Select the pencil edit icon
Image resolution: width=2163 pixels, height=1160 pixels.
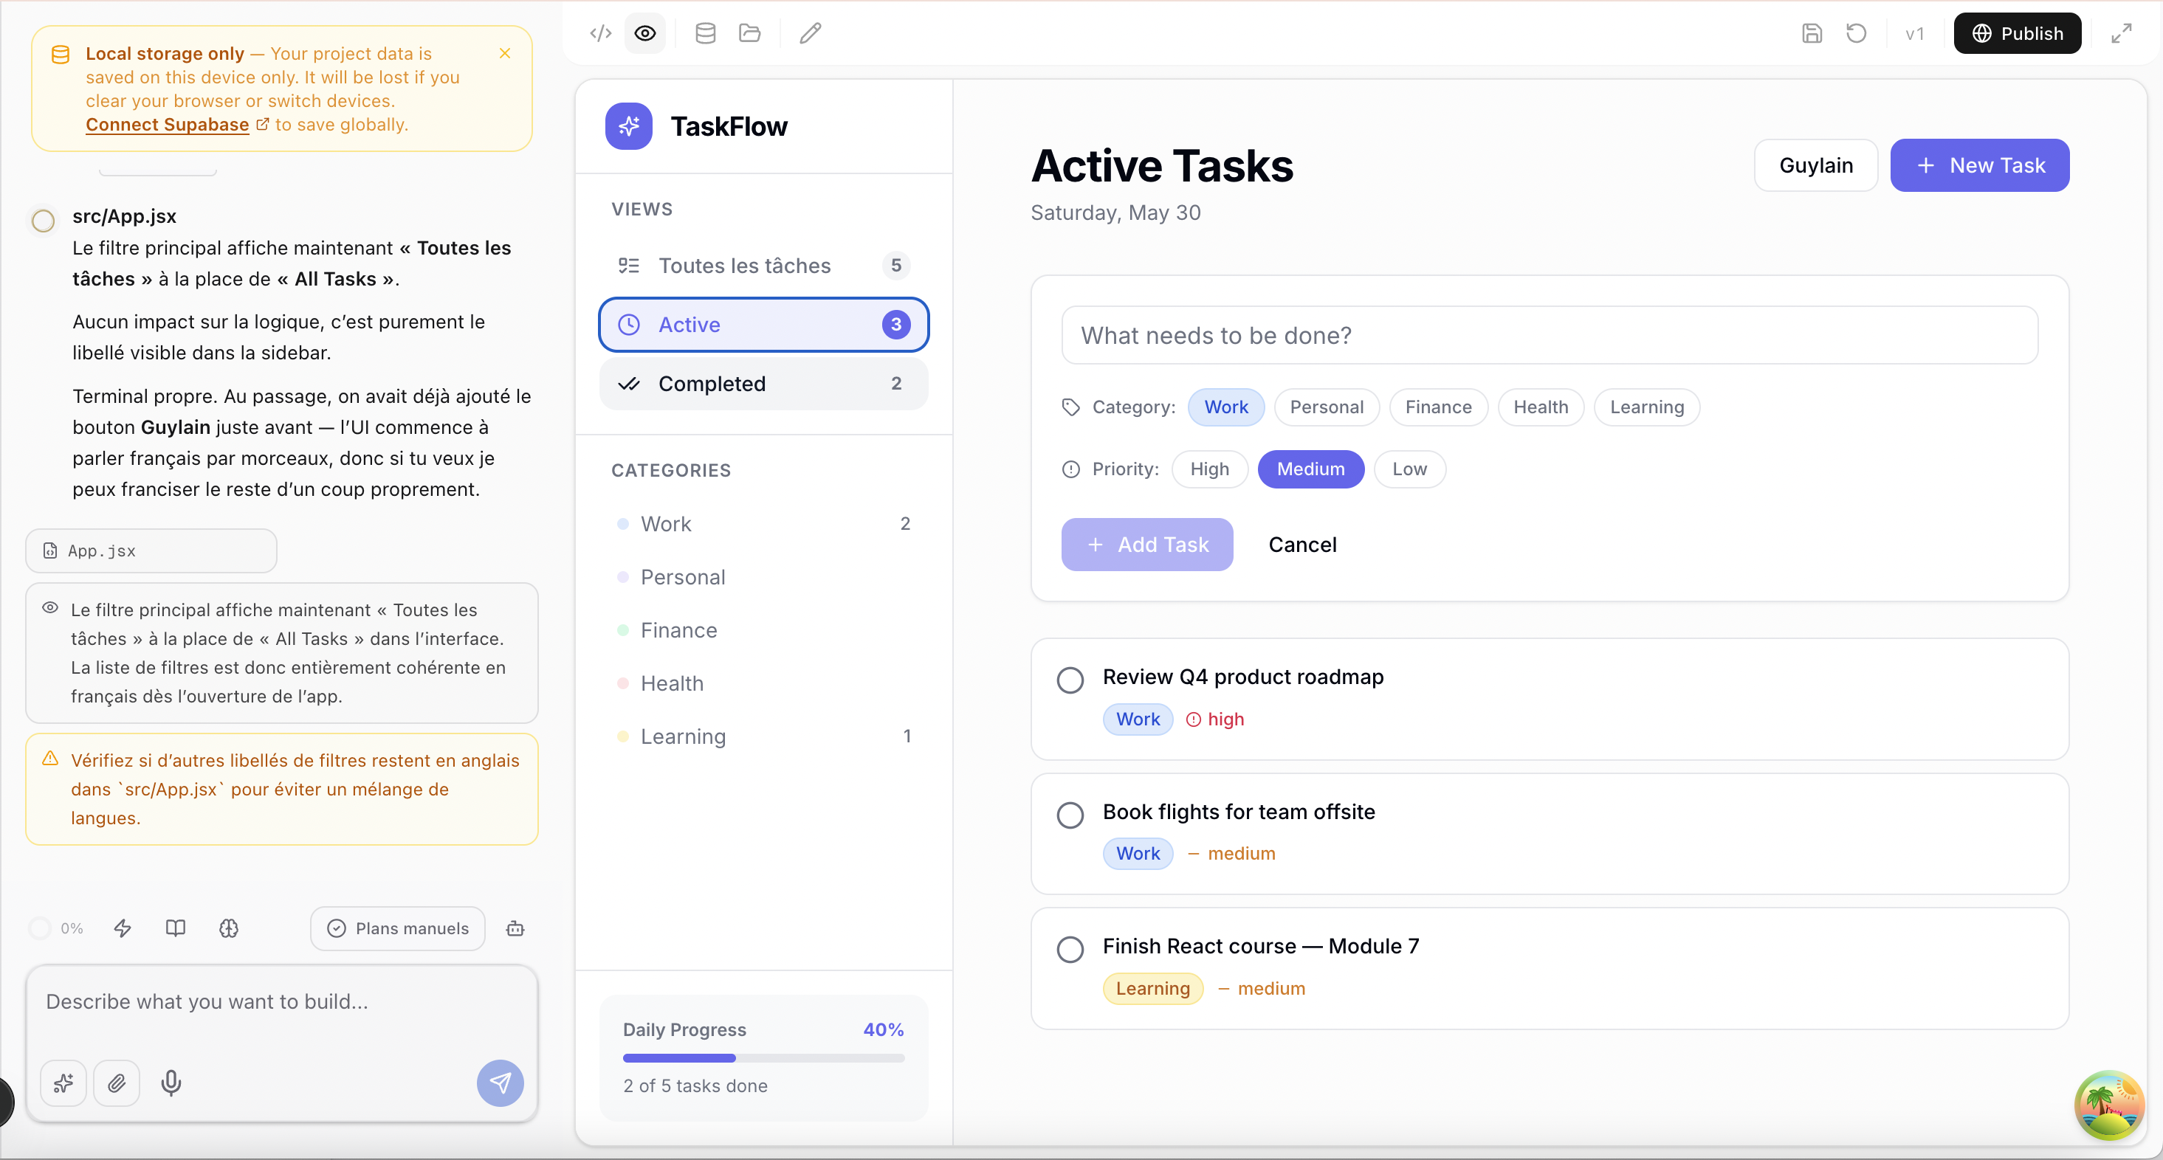coord(811,33)
